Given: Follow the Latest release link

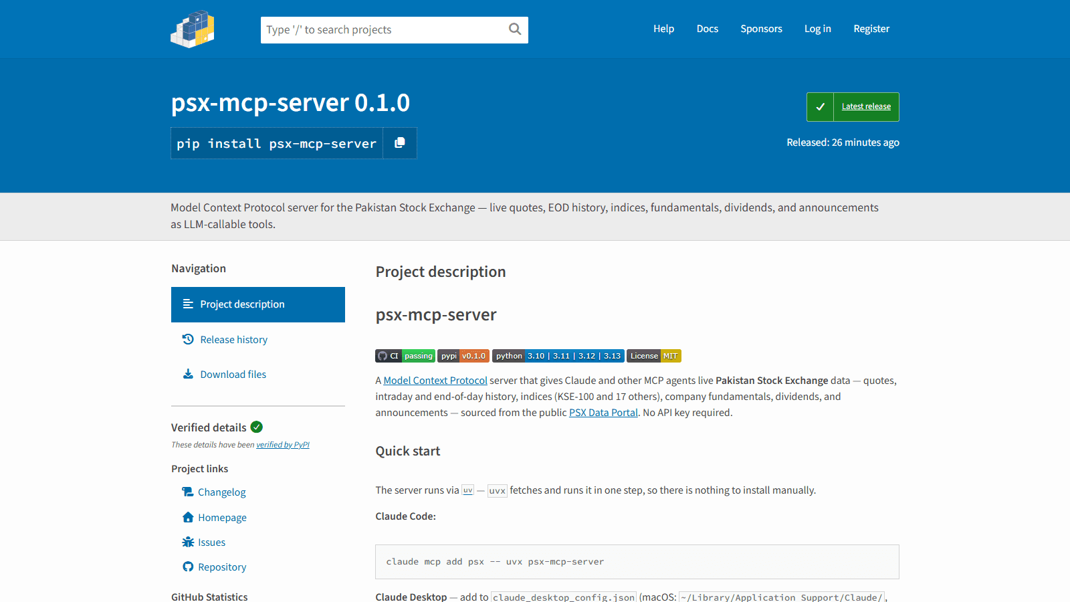Looking at the screenshot, I should pyautogui.click(x=866, y=107).
